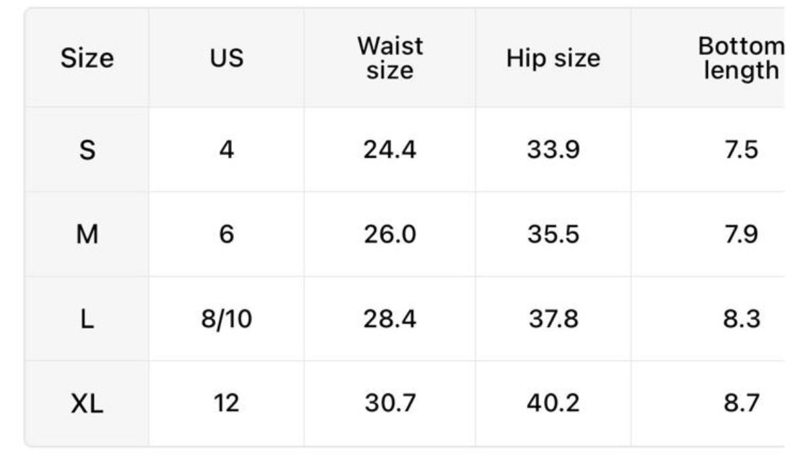Select the 8.3 bottom length cell
This screenshot has height=474, width=786.
pos(741,319)
